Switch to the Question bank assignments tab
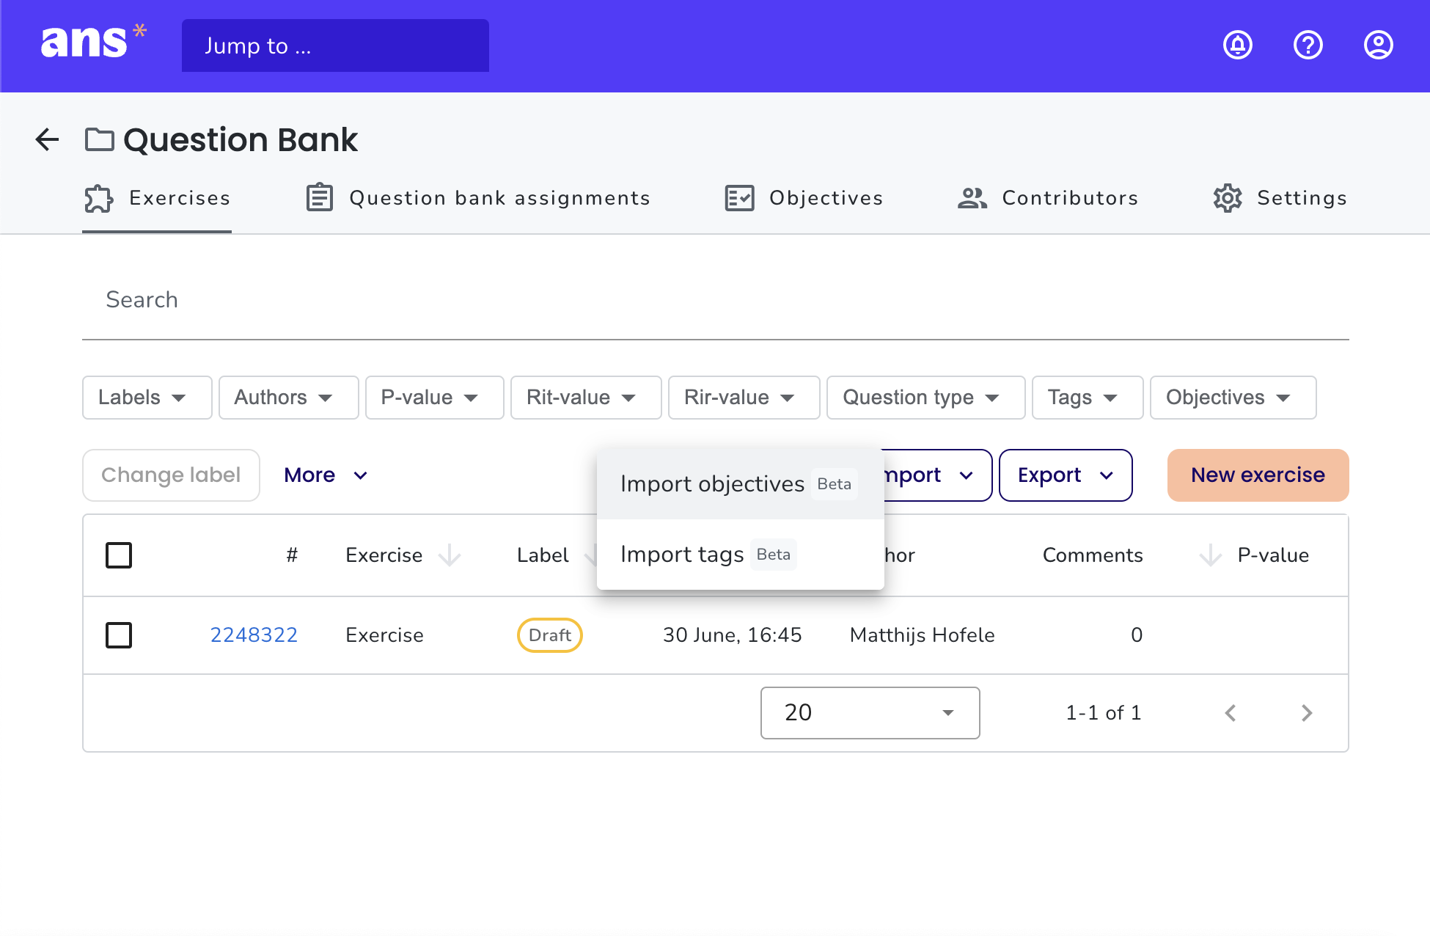Screen dimensions: 1430x936 pyautogui.click(x=478, y=198)
